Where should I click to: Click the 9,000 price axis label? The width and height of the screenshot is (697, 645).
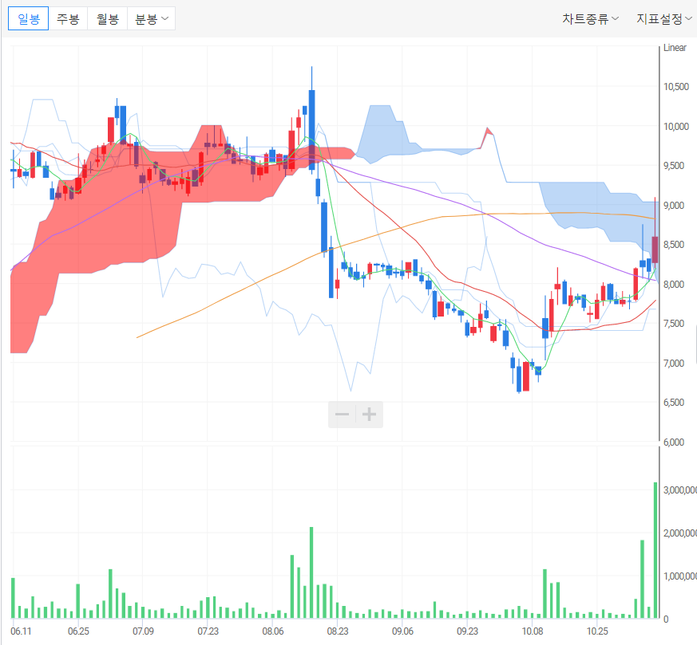674,205
